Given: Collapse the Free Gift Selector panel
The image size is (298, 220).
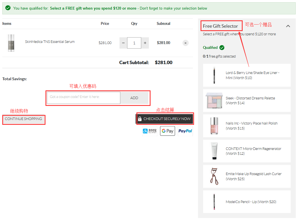Looking at the screenshot, I should pos(288,26).
